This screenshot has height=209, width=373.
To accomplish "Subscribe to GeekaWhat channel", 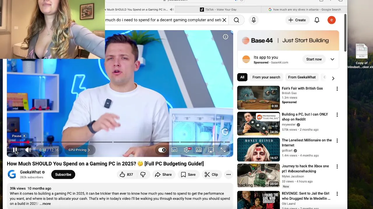I will (63, 174).
